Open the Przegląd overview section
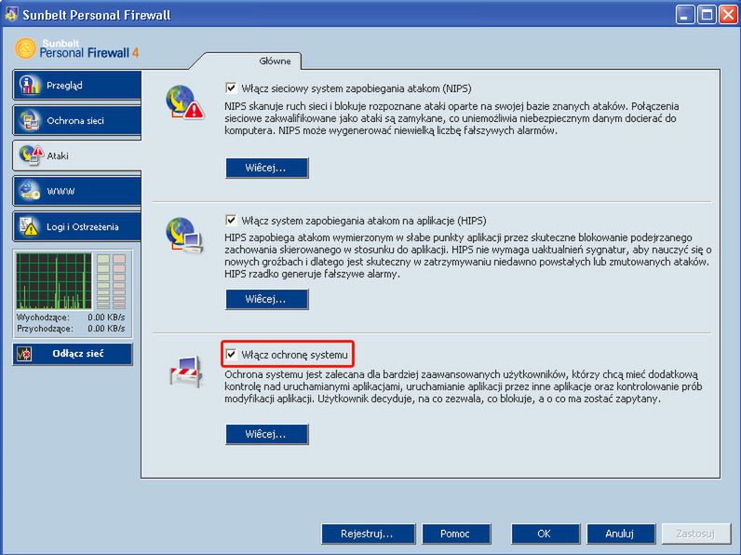Screen dimensions: 741x555 [x=77, y=85]
